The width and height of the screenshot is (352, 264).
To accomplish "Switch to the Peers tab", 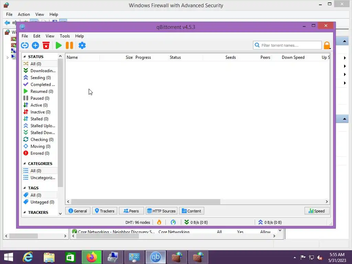I will tap(131, 211).
